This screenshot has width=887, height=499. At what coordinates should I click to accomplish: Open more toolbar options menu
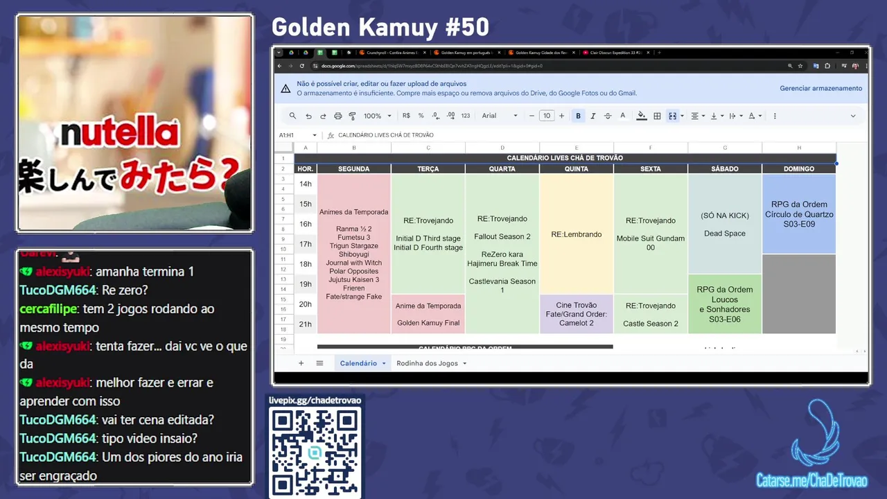coord(775,116)
